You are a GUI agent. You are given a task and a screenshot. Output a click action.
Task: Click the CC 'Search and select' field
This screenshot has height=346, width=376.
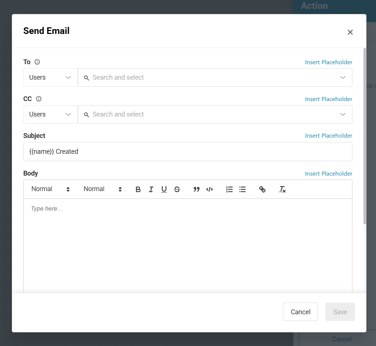(215, 114)
